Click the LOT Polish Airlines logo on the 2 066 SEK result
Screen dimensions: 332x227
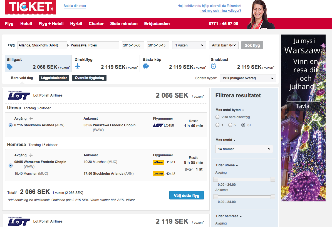pyautogui.click(x=19, y=95)
